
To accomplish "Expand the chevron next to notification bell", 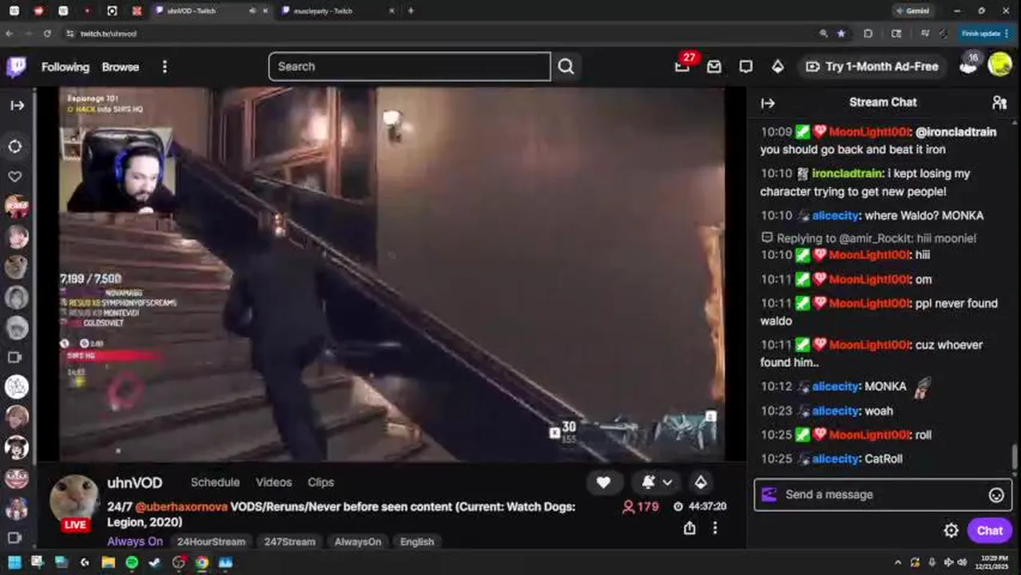I will coord(667,482).
